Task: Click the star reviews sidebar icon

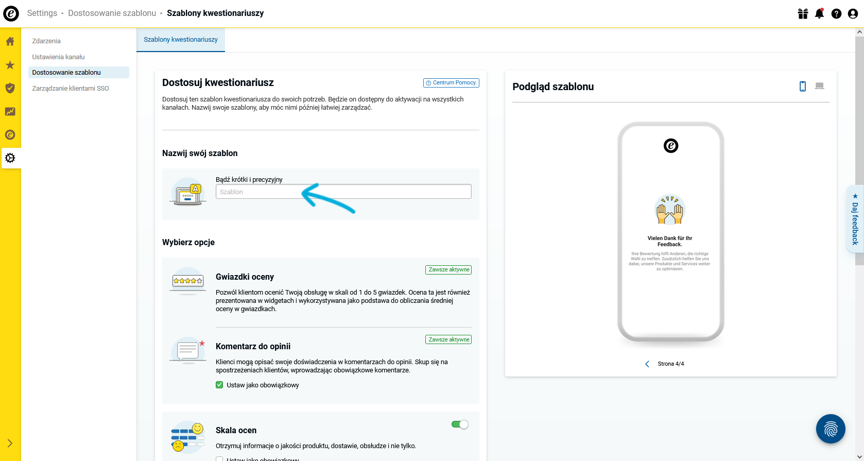Action: [x=10, y=65]
